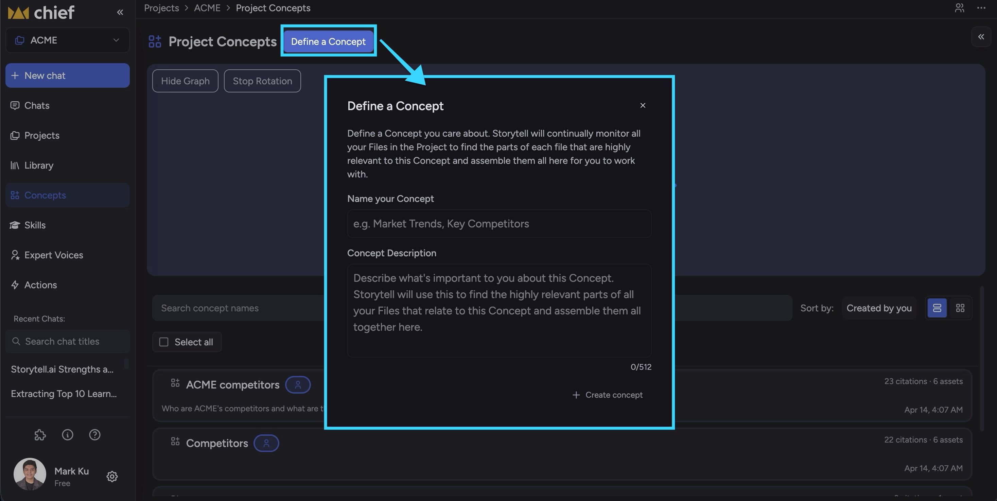Click the chief logo icon

(19, 13)
